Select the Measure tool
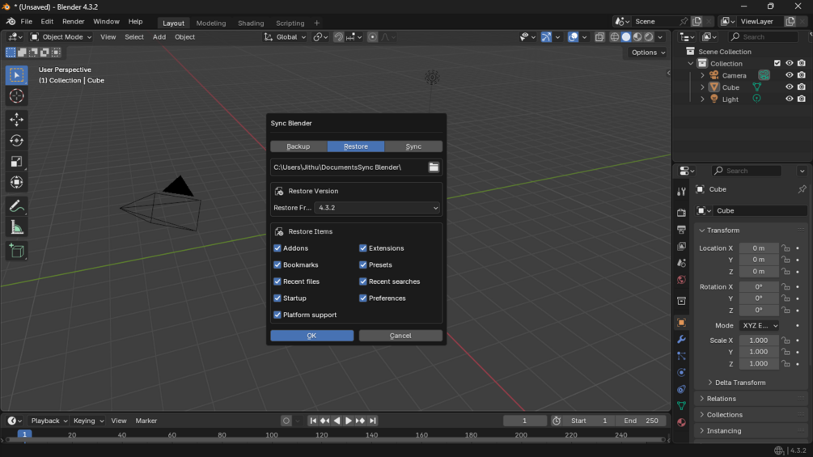This screenshot has width=813, height=457. coord(17,227)
